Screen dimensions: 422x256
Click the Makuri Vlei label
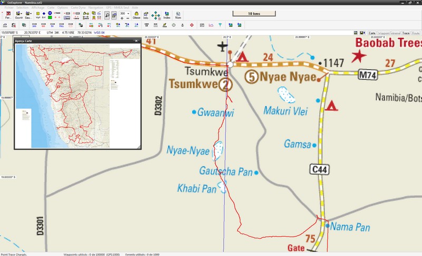tap(285, 111)
